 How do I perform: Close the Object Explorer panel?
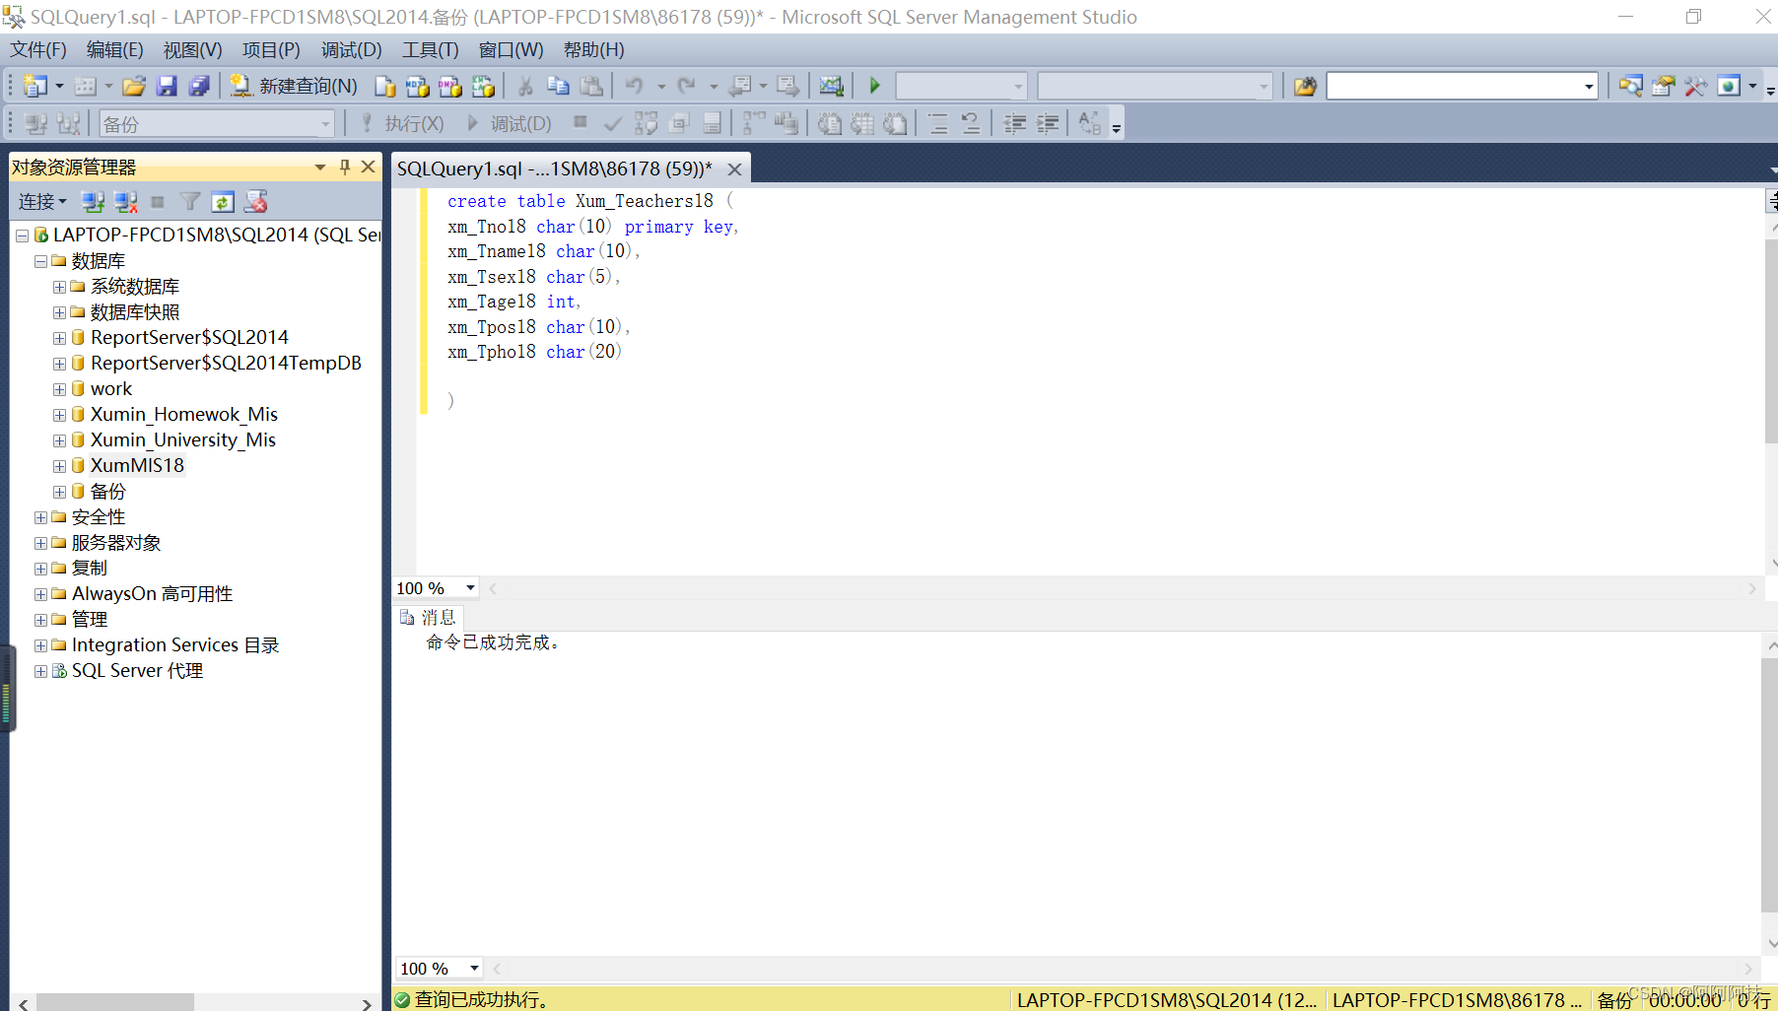(369, 168)
